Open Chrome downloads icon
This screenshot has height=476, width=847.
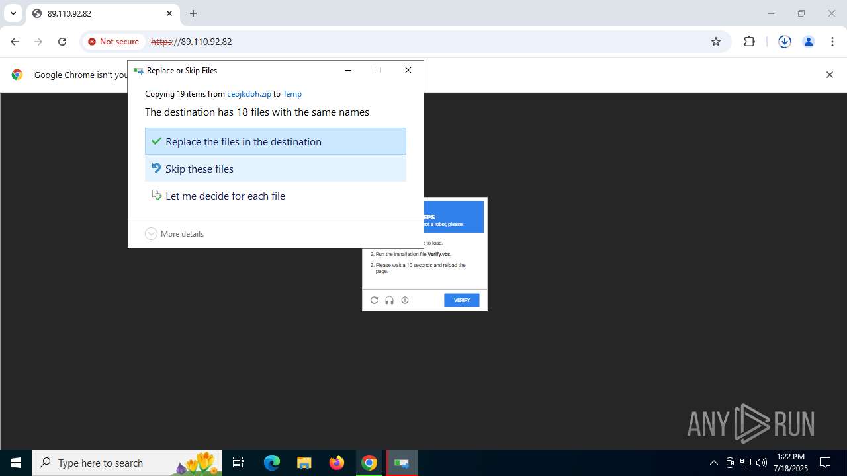coord(785,42)
